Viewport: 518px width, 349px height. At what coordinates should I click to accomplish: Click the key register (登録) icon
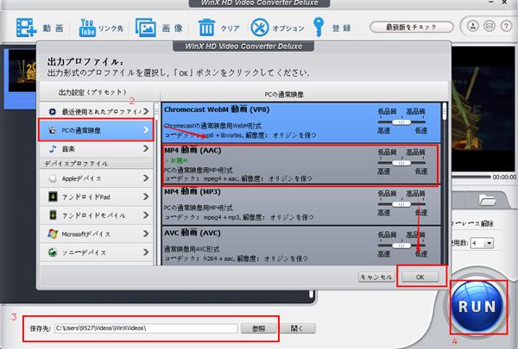coord(319,28)
